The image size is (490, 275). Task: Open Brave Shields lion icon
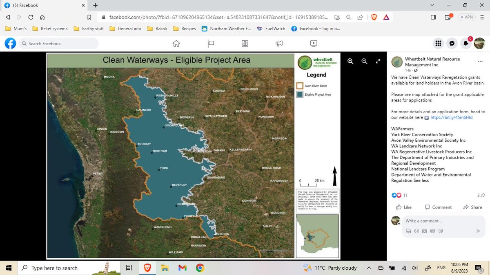tap(374, 18)
